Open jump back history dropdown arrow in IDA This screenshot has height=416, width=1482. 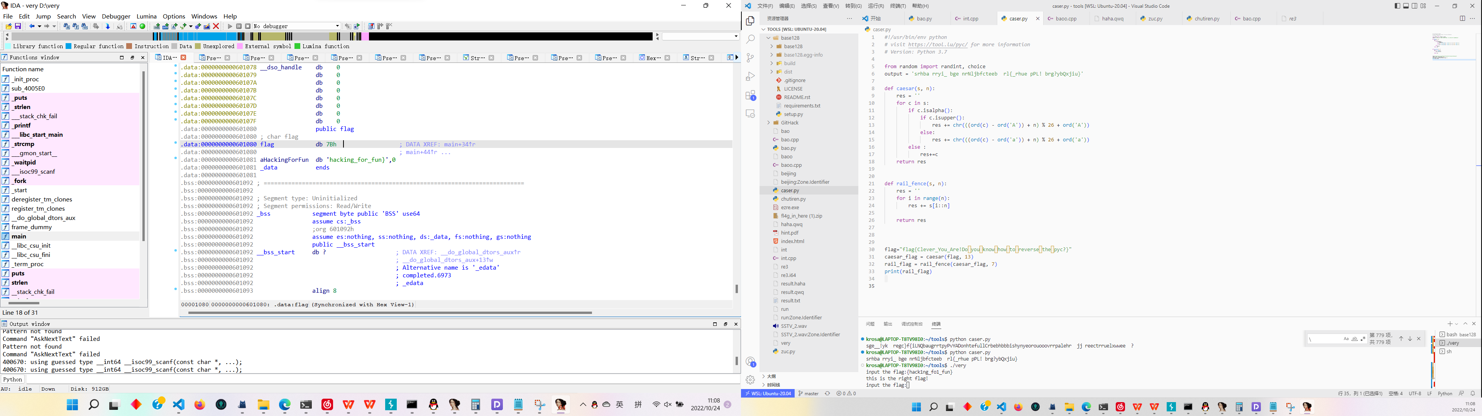point(40,27)
